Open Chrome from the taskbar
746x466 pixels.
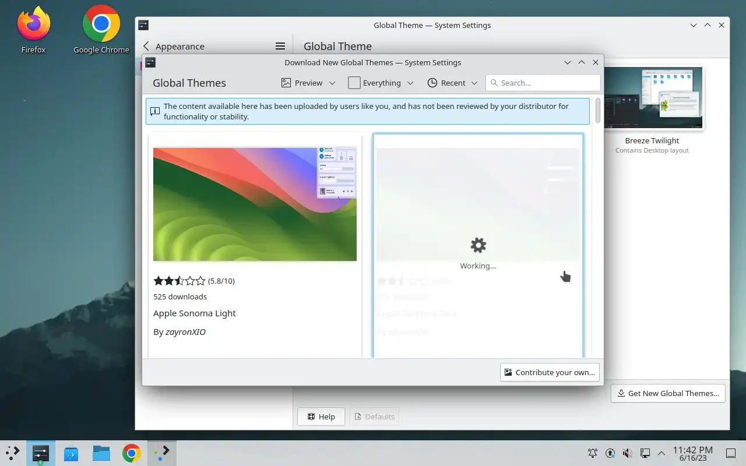pos(132,453)
